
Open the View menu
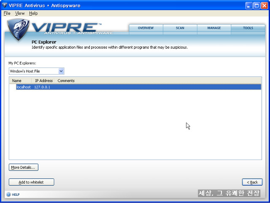click(x=20, y=13)
